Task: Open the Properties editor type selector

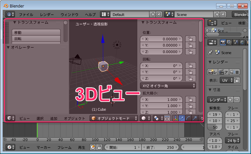Action: coord(212,42)
